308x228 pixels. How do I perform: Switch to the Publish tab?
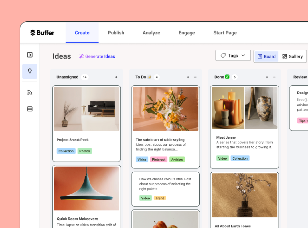click(116, 33)
